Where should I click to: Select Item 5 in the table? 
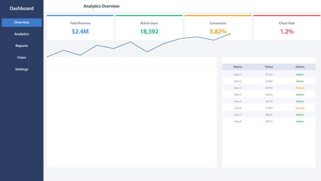click(x=238, y=102)
